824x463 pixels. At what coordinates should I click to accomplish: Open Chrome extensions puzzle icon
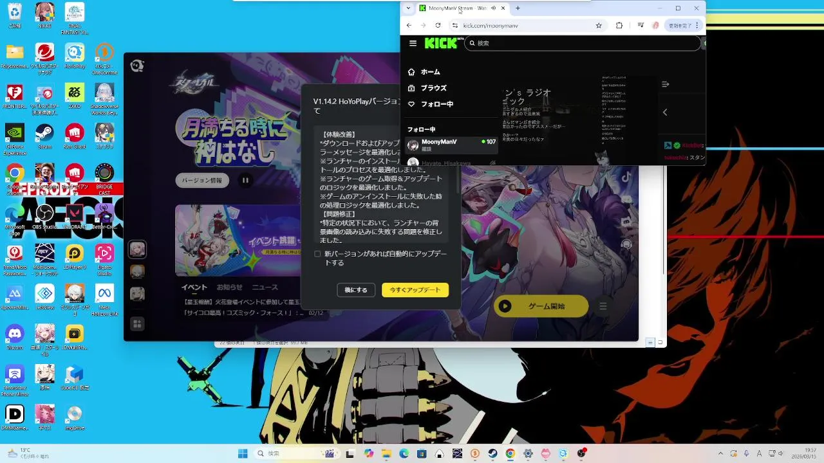pyautogui.click(x=619, y=26)
